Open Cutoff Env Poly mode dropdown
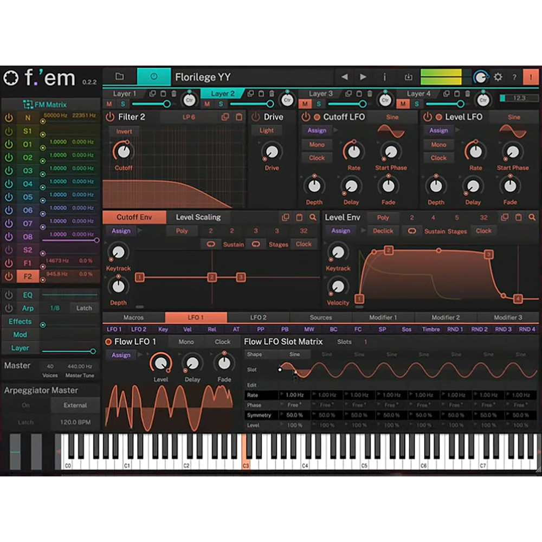Screen dimensions: 542x542 pyautogui.click(x=182, y=230)
